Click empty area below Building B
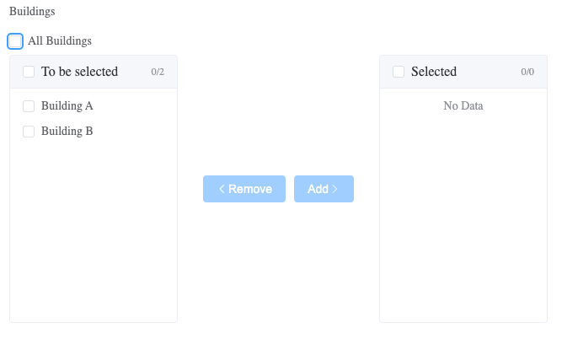 tap(94, 229)
